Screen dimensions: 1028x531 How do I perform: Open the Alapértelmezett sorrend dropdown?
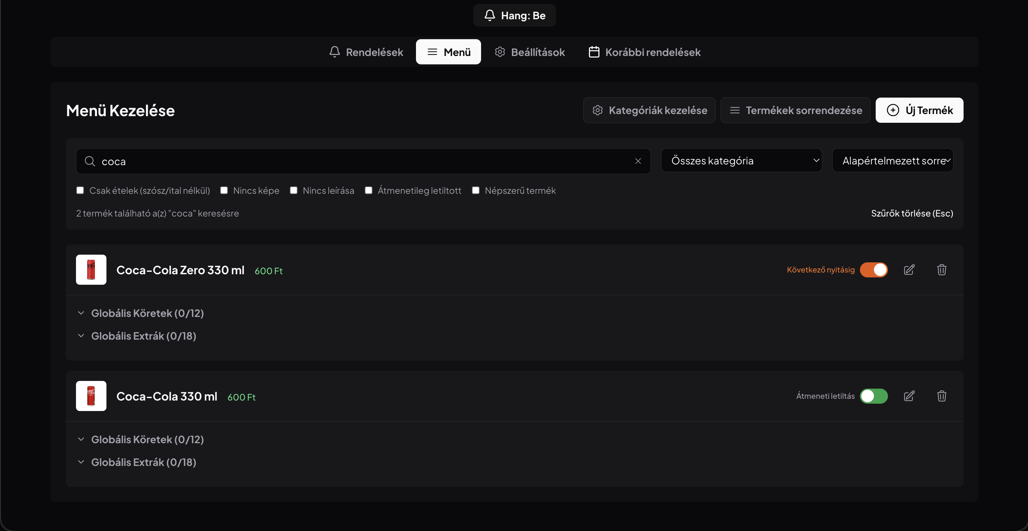[x=893, y=161]
